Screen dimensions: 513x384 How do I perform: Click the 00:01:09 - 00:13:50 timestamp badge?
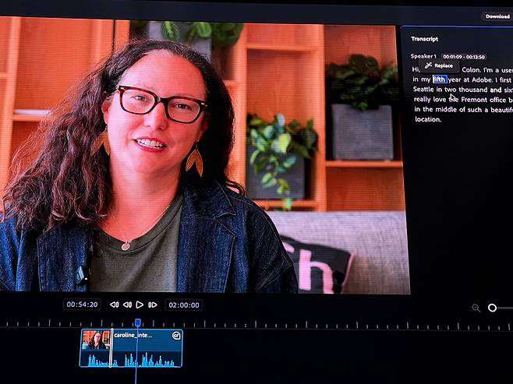(x=463, y=57)
